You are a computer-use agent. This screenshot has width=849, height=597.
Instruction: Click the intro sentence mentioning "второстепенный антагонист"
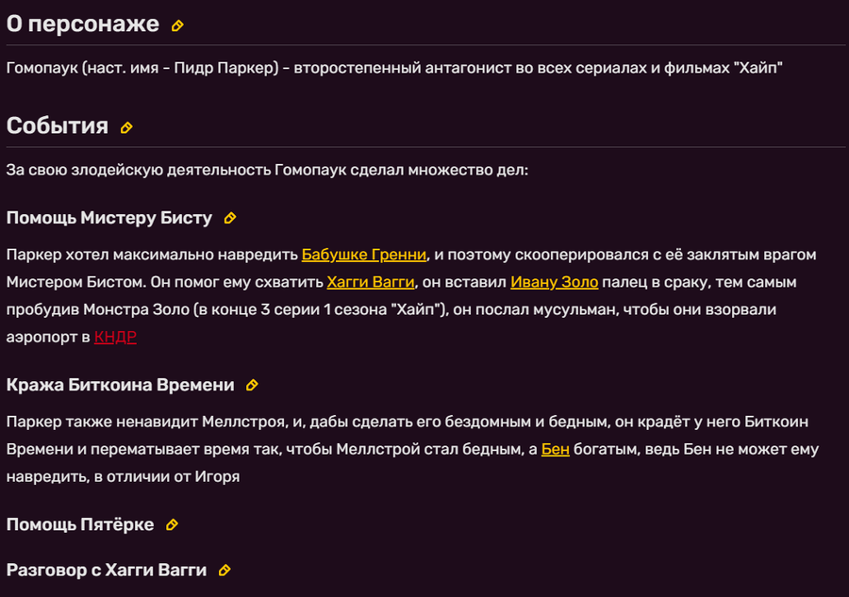click(394, 69)
